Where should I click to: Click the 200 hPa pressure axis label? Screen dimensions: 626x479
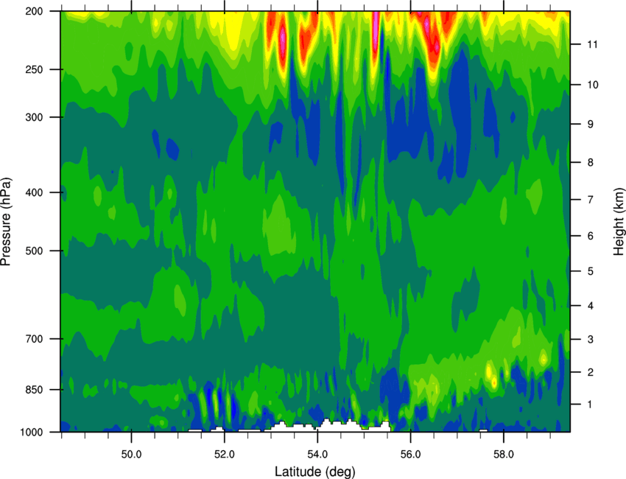pyautogui.click(x=35, y=11)
